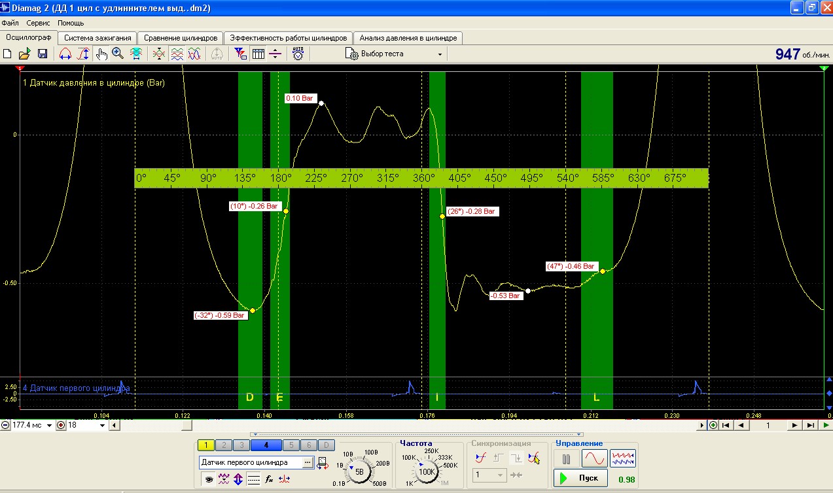This screenshot has width=833, height=493.
Task: Open the 18 zoom value dropdown
Action: tap(103, 425)
